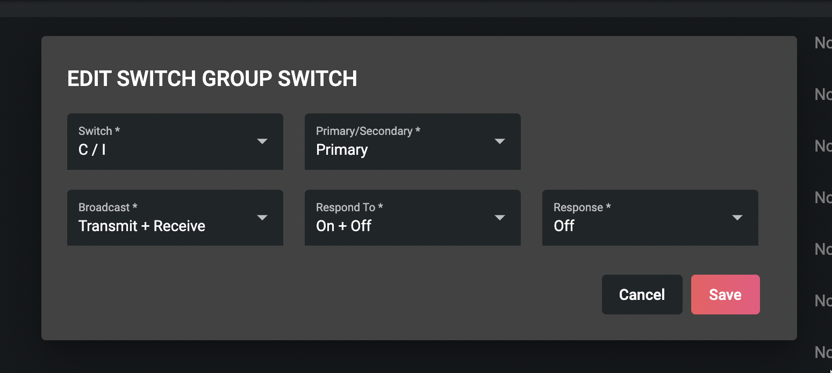Click the "Primary/Secondary *" field label

click(368, 131)
